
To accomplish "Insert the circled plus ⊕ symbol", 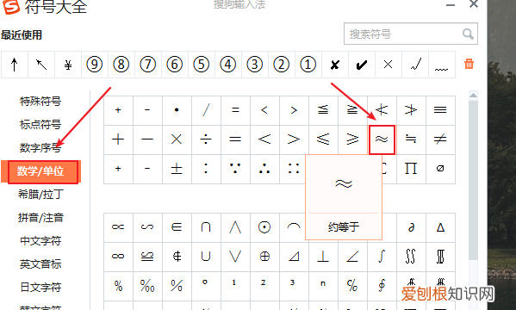I will tap(264, 257).
